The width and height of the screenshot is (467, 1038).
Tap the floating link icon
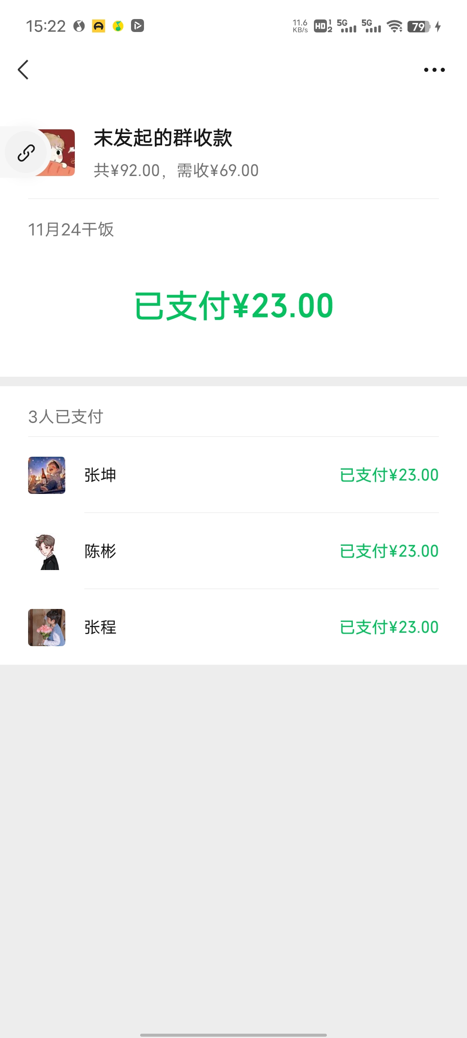pos(26,153)
